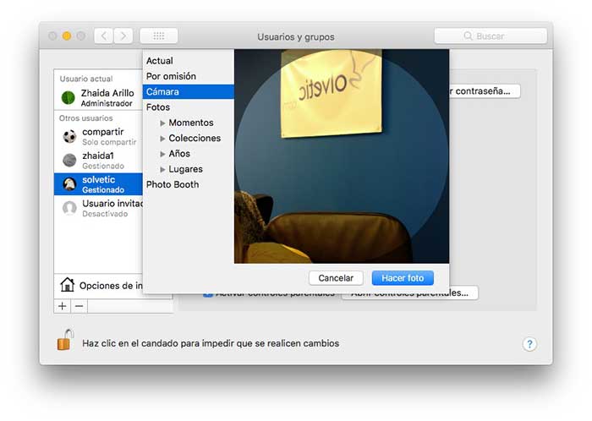Viewport: 592px width, 421px height.
Task: Open parental controls button
Action: (x=409, y=293)
